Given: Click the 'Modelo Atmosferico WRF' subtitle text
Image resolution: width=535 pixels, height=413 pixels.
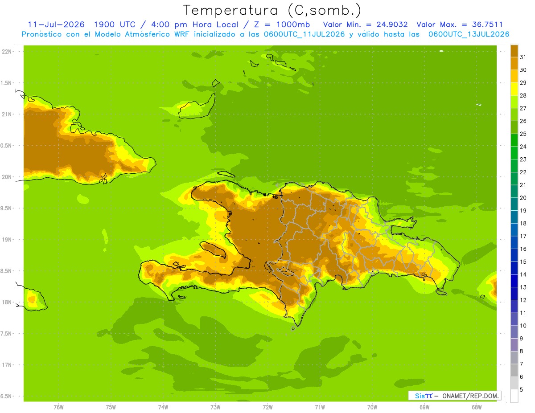Looking at the screenshot, I should (142, 34).
